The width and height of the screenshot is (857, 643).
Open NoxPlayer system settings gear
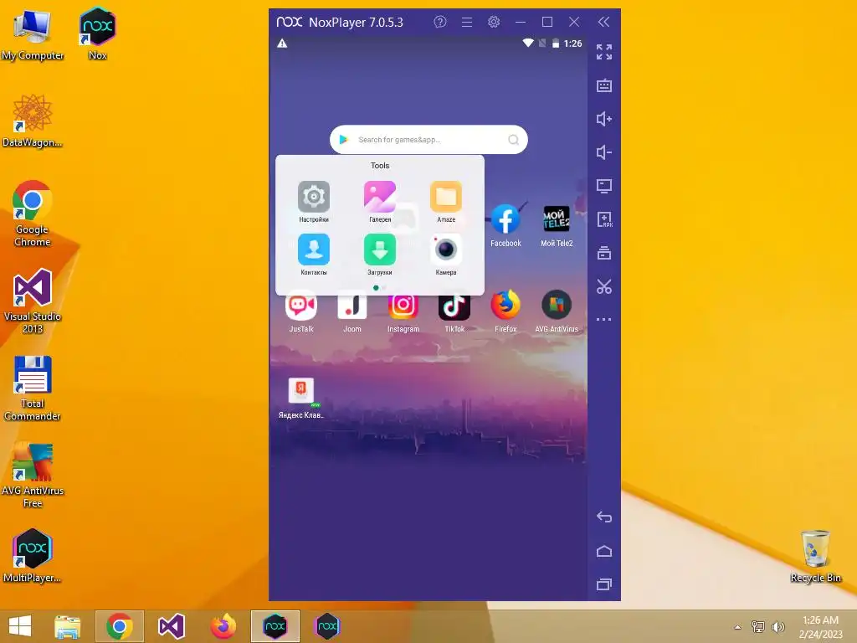coord(494,22)
